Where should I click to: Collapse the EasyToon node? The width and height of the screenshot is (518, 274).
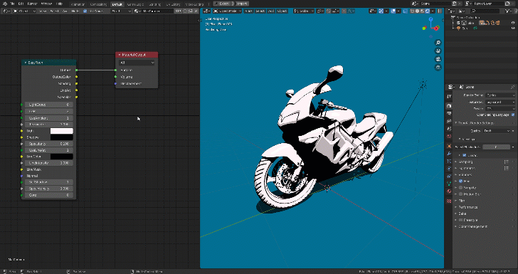coord(26,63)
